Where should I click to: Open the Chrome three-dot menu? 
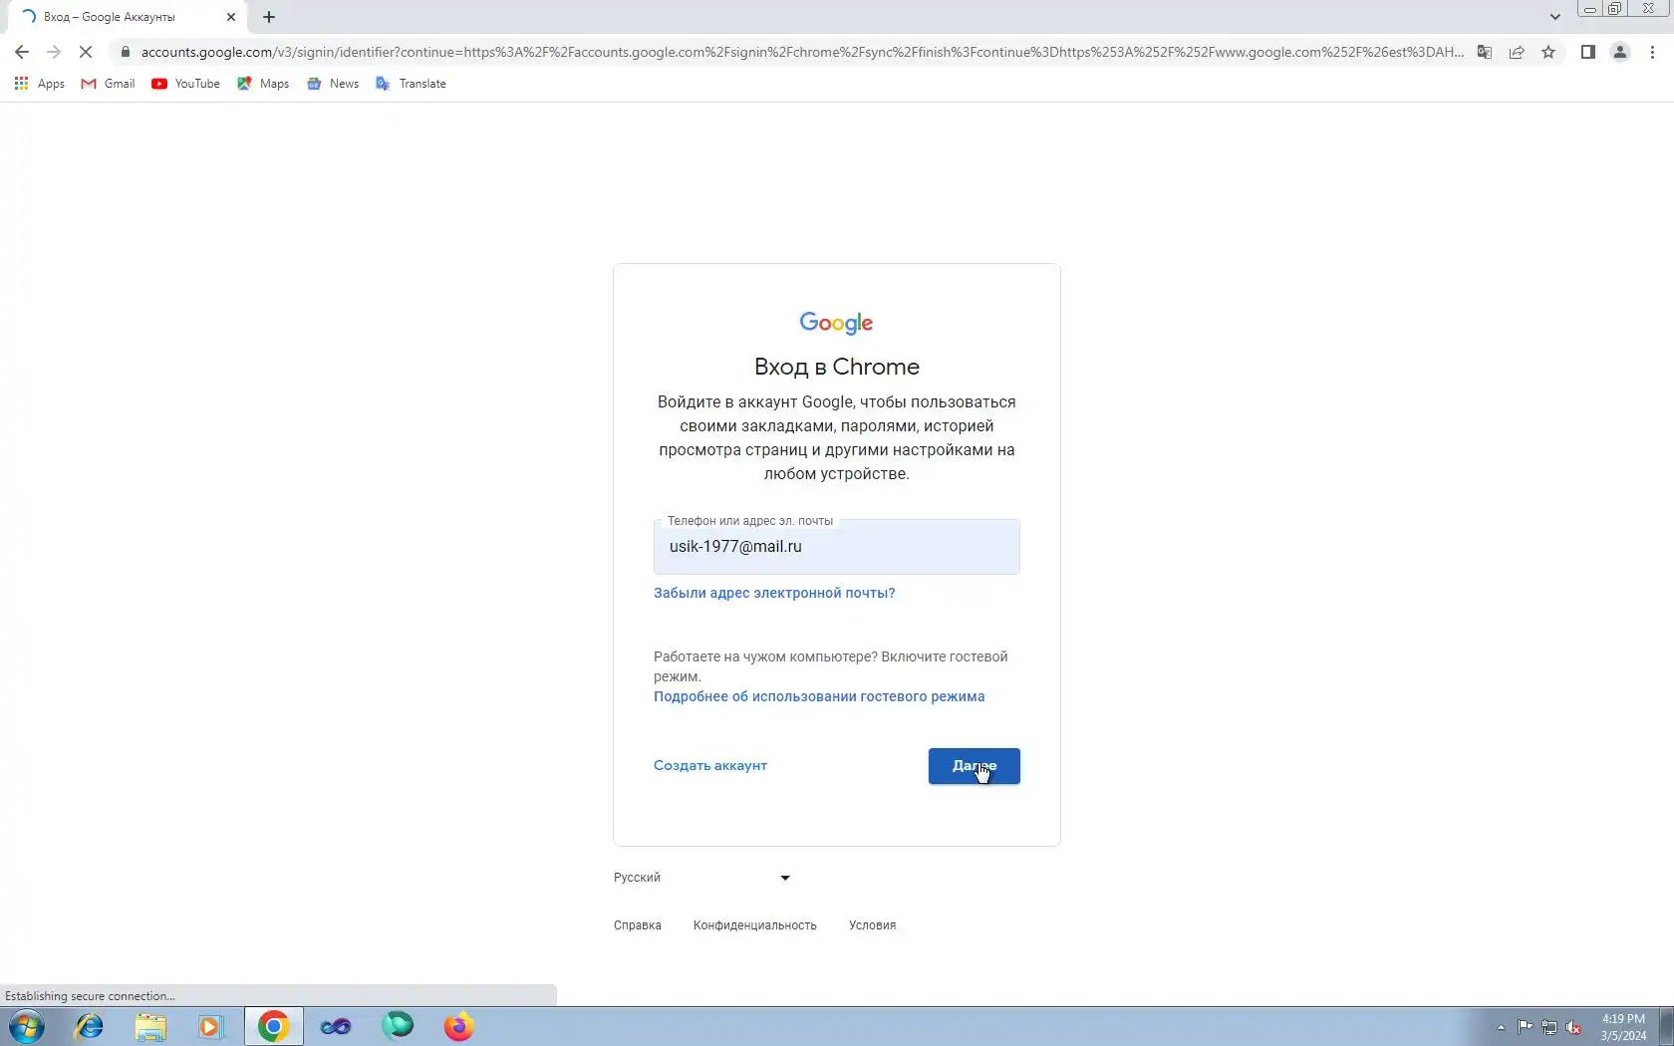coord(1652,52)
